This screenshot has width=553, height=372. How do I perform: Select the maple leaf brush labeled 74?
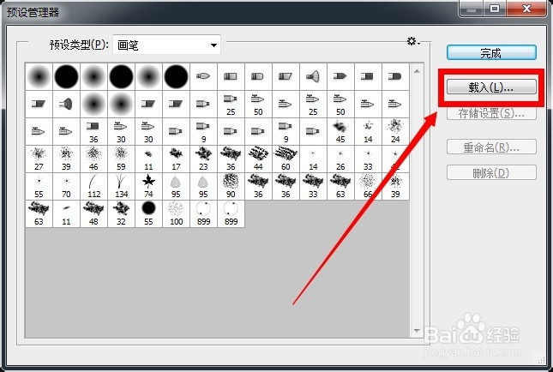pos(148,187)
